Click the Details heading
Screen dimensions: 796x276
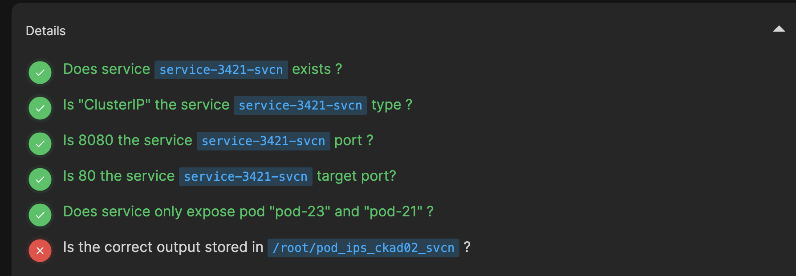click(x=46, y=31)
